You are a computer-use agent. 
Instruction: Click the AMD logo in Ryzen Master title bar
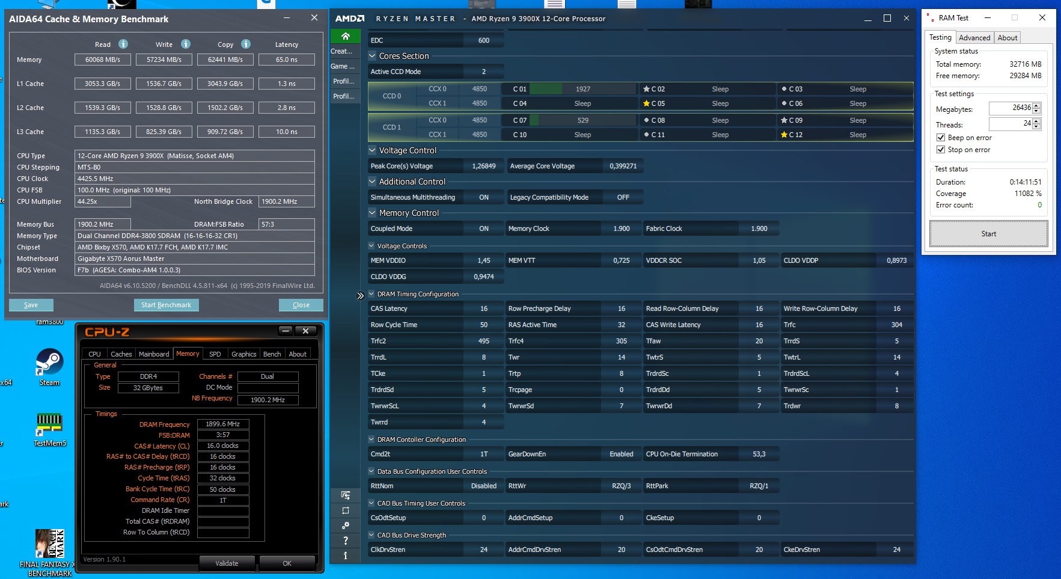(350, 19)
